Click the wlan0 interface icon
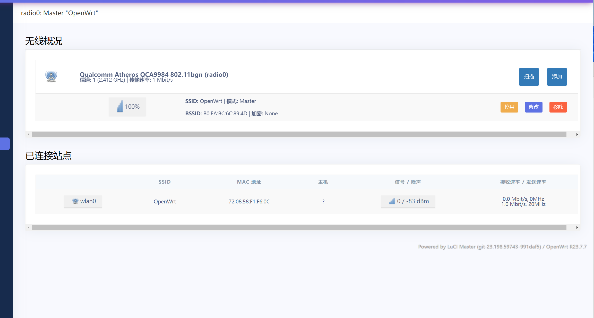The height and width of the screenshot is (318, 594). click(x=75, y=201)
